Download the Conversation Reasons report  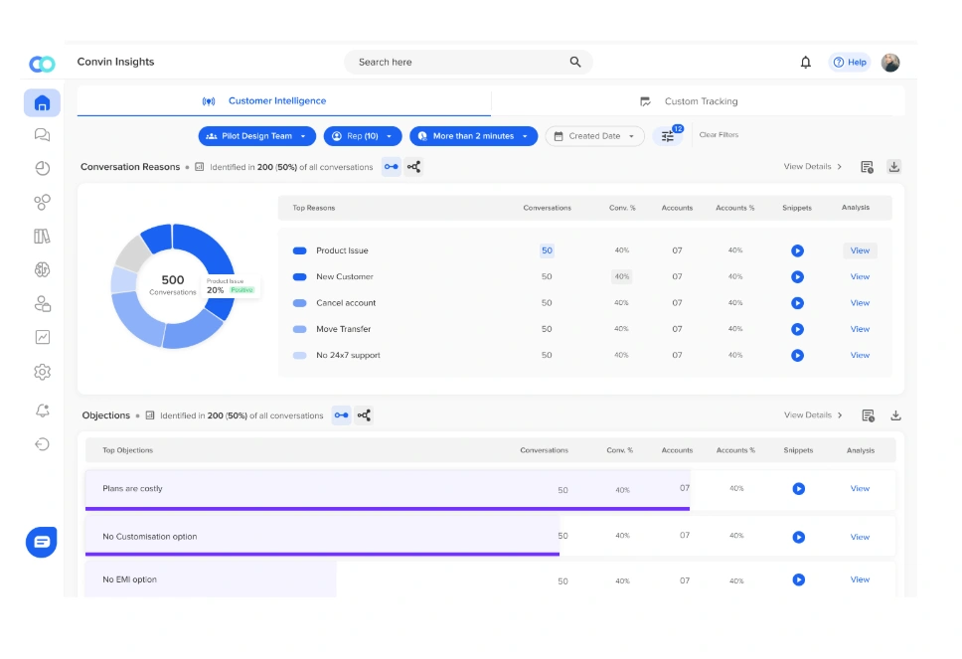[x=893, y=167]
